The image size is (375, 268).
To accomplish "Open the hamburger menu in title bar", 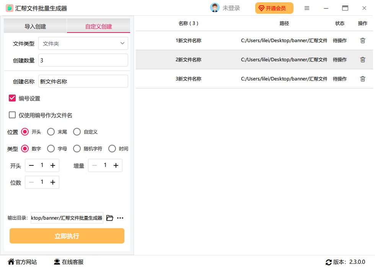I will point(307,8).
